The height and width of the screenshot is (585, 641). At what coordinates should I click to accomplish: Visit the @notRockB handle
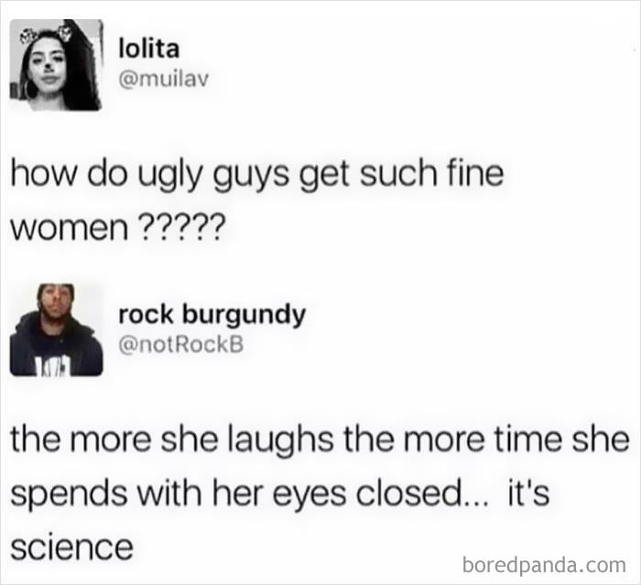point(180,344)
